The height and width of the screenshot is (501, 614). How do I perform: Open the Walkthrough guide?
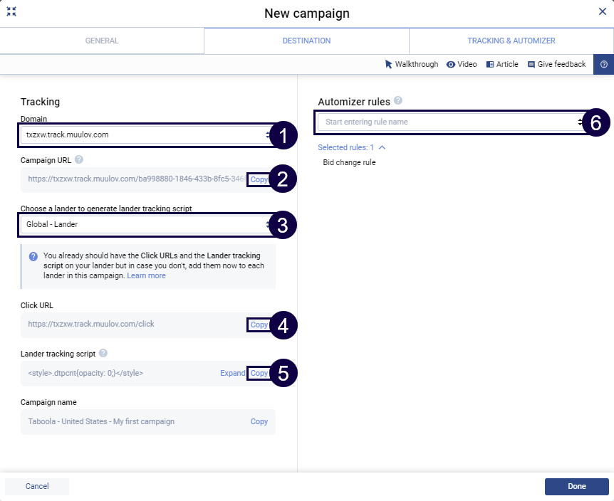[412, 64]
